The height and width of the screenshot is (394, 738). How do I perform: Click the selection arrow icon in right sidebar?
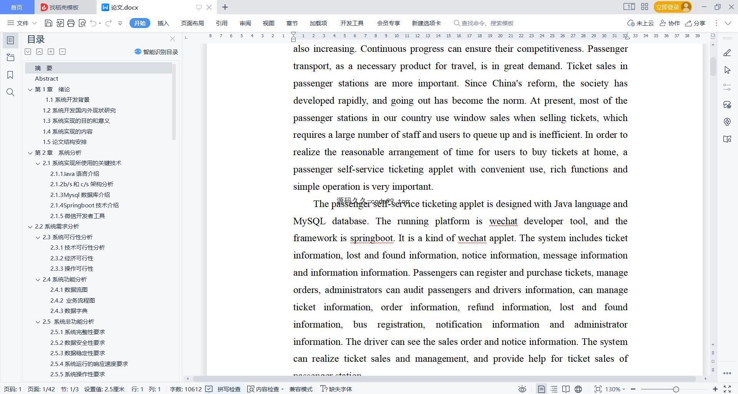[727, 70]
